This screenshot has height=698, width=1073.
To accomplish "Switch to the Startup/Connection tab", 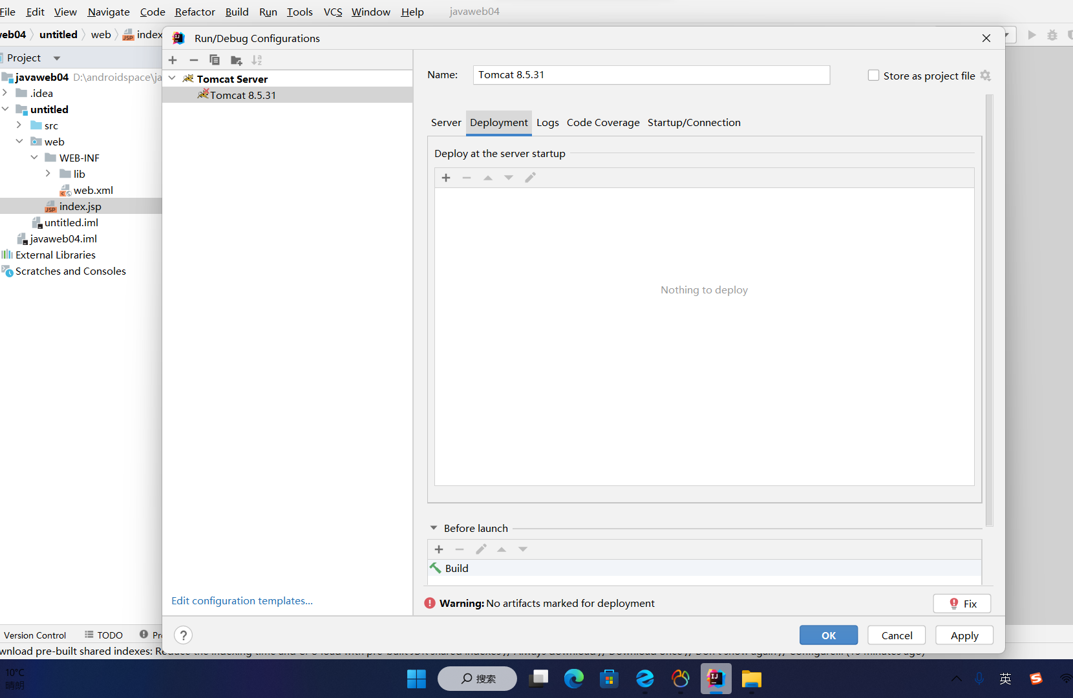I will point(694,122).
